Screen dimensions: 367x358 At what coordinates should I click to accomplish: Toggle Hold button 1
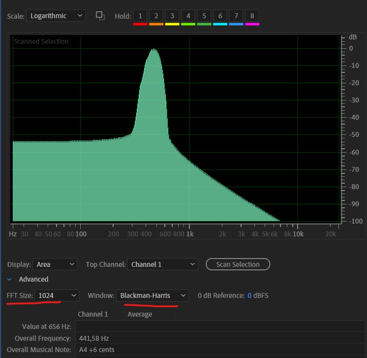[140, 16]
